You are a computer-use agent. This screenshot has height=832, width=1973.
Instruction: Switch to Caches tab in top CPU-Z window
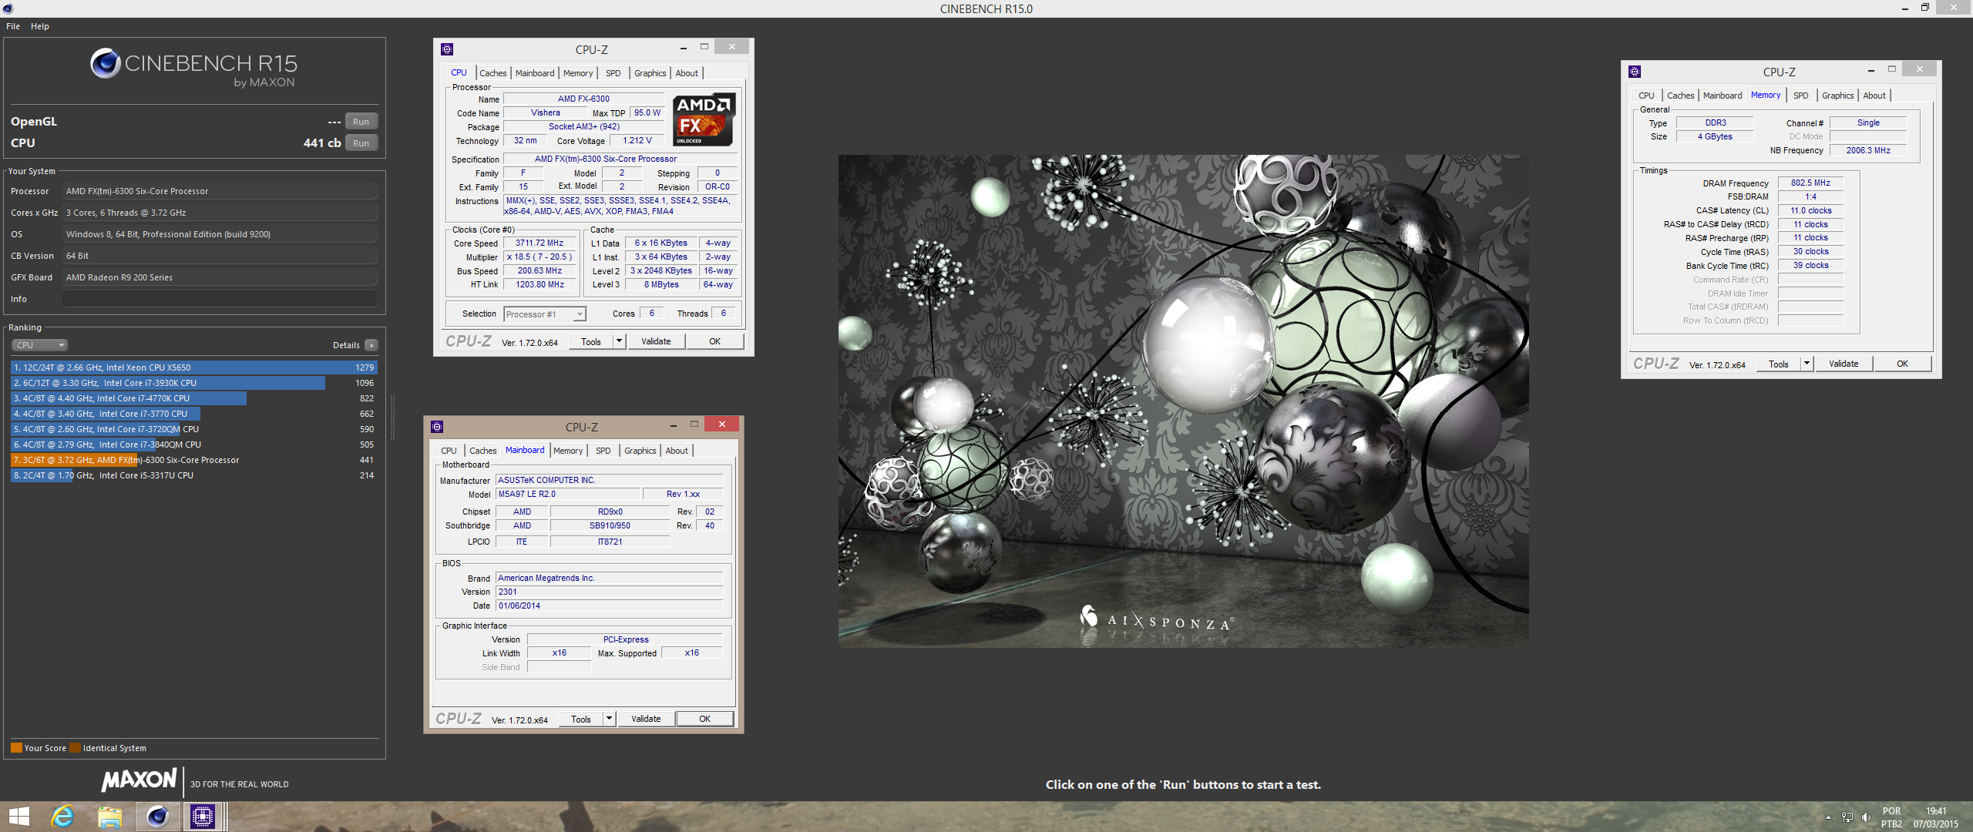pyautogui.click(x=493, y=73)
